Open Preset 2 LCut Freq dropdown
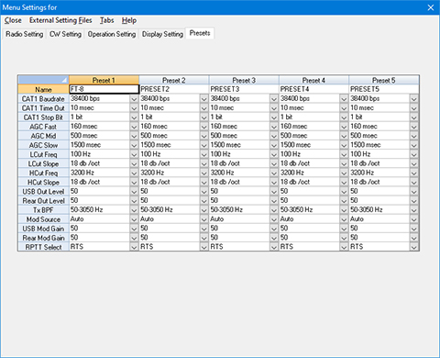Image resolution: width=440 pixels, height=358 pixels. (204, 154)
